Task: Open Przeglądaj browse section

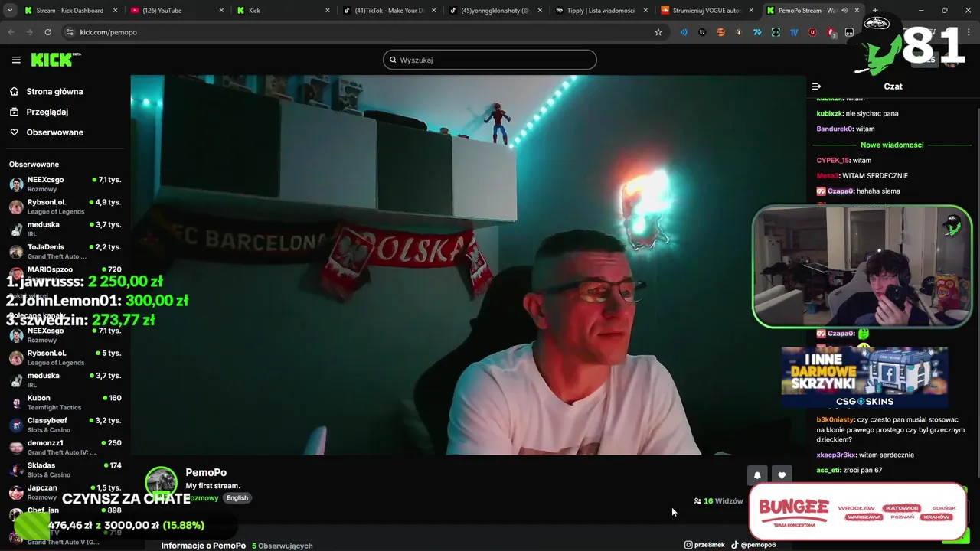Action: point(47,112)
